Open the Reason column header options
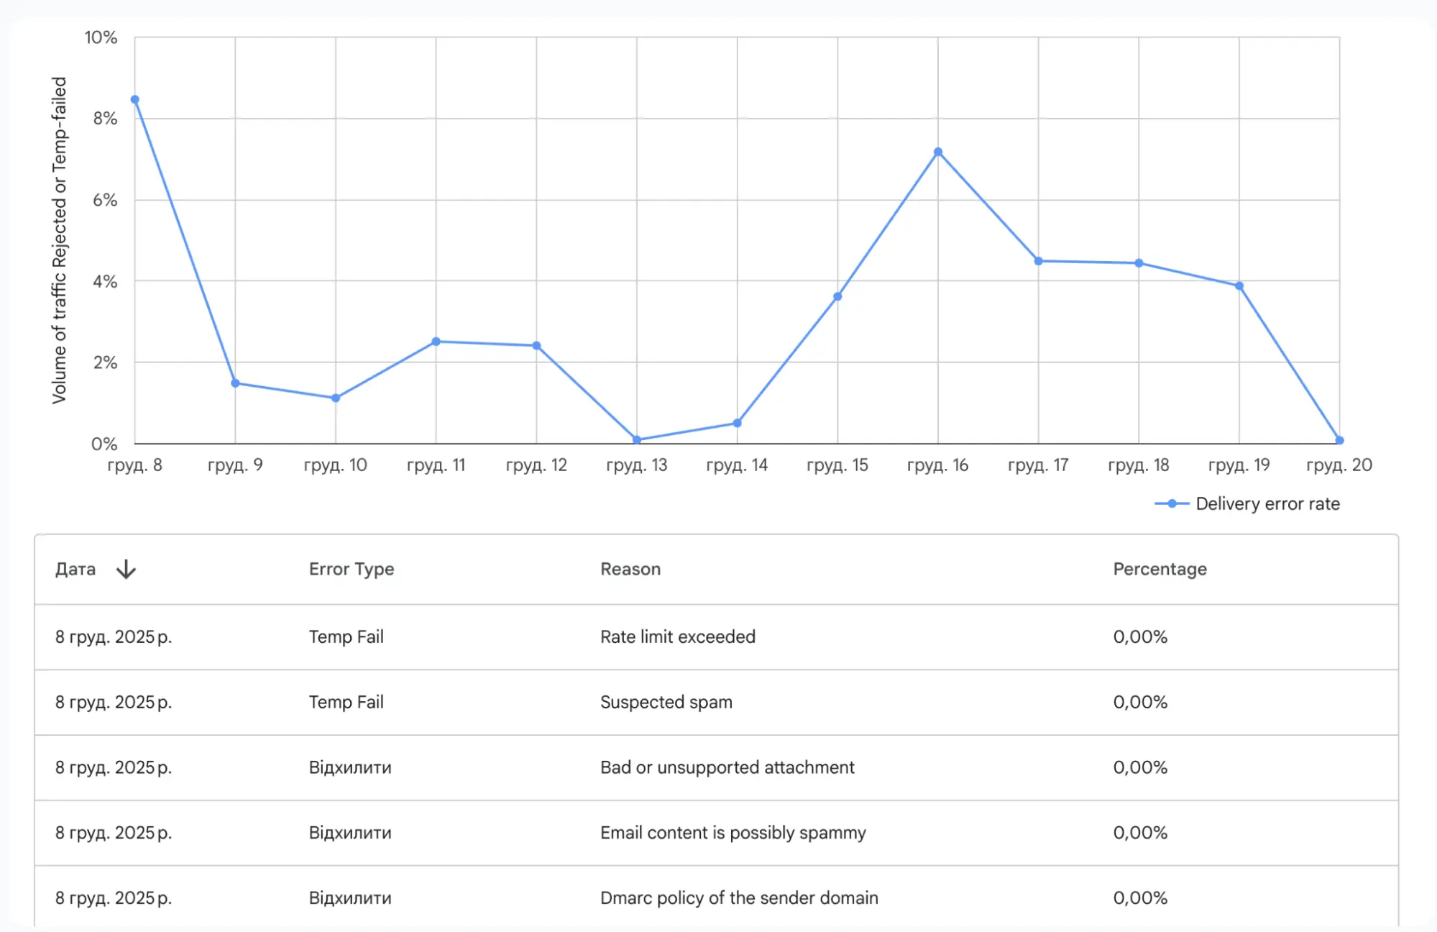The width and height of the screenshot is (1437, 932). [630, 569]
